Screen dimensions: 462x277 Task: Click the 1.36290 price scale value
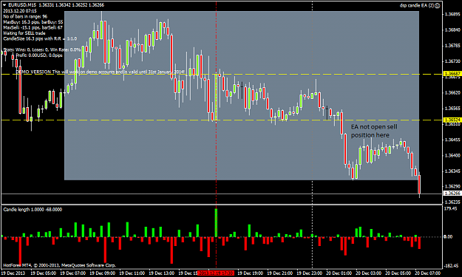tap(452, 187)
